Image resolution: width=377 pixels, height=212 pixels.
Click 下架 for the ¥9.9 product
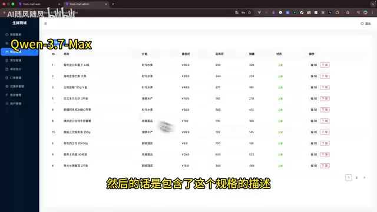[325, 143]
